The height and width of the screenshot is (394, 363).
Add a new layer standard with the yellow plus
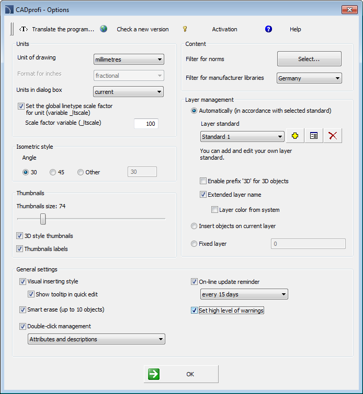pyautogui.click(x=295, y=136)
